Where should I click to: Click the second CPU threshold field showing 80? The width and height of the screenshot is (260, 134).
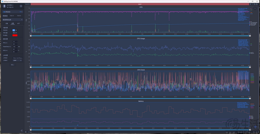pos(15,52)
